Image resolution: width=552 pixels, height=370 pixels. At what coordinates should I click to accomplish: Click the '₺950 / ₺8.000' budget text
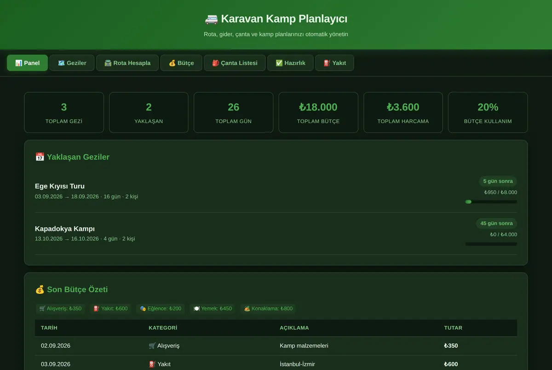(x=500, y=192)
